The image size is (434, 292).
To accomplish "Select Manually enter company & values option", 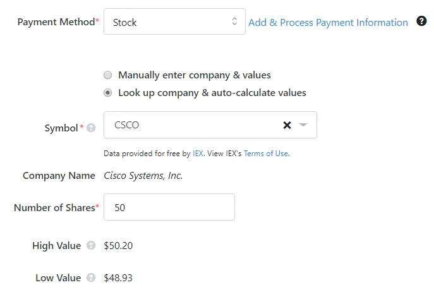I will 107,75.
